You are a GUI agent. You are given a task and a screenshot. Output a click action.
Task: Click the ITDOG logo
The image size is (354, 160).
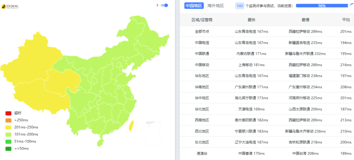click(x=10, y=7)
